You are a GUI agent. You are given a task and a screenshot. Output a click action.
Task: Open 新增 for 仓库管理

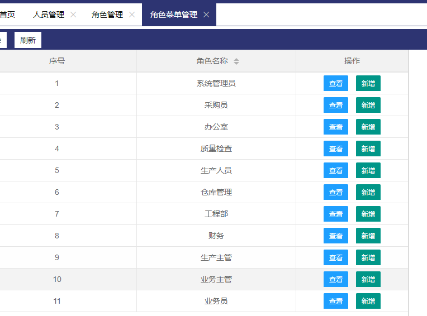tap(368, 192)
